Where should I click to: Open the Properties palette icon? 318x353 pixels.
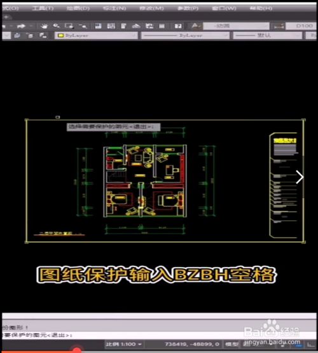point(98,26)
